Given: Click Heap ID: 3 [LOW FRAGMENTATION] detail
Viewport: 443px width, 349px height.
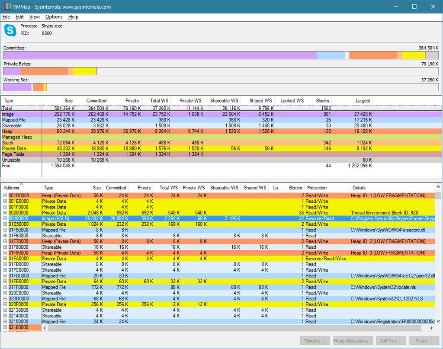Looking at the screenshot, I should tap(388, 253).
